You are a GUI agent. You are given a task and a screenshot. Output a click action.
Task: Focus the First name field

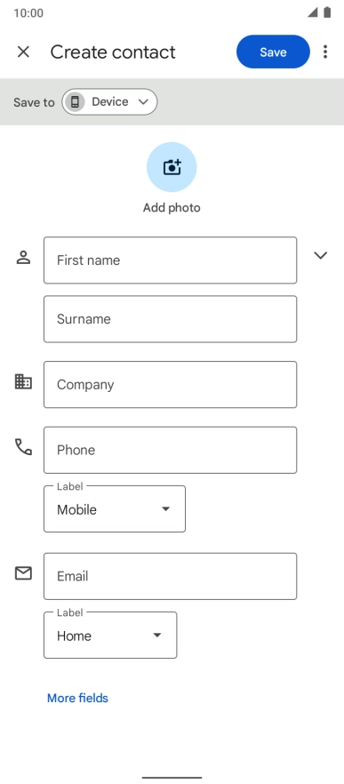(170, 260)
